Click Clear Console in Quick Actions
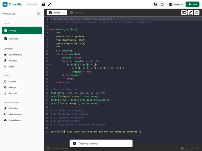Viewport: 202px width, 151px height. (x=22, y=114)
